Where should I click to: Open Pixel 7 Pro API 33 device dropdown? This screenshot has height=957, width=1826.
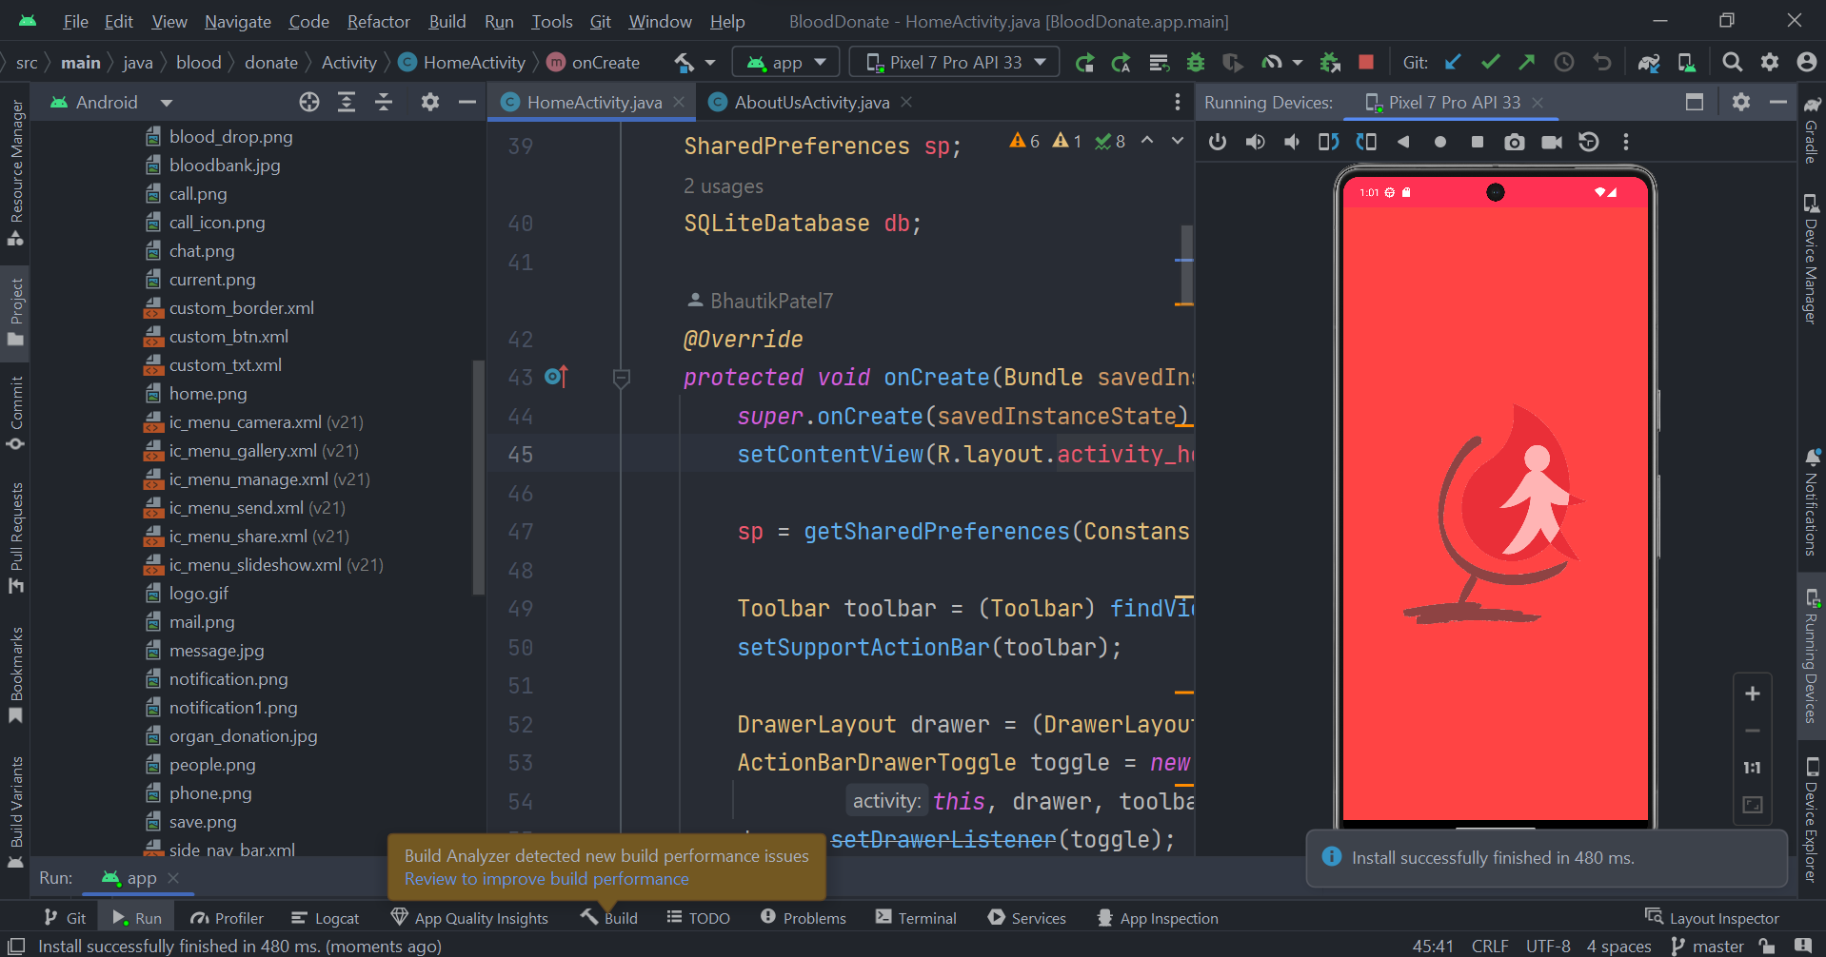pos(956,63)
